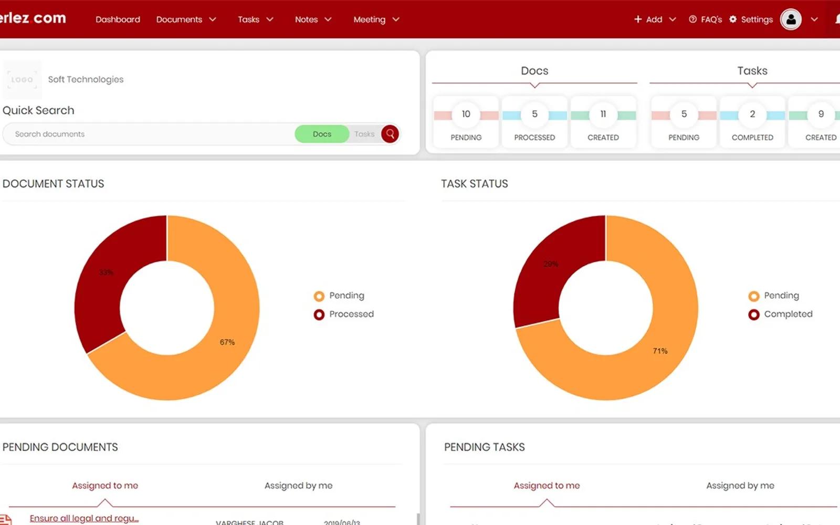Open Docs Processed count card

[534, 122]
